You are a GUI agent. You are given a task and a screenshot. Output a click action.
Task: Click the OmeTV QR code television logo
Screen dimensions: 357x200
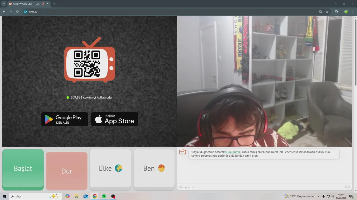(90, 60)
